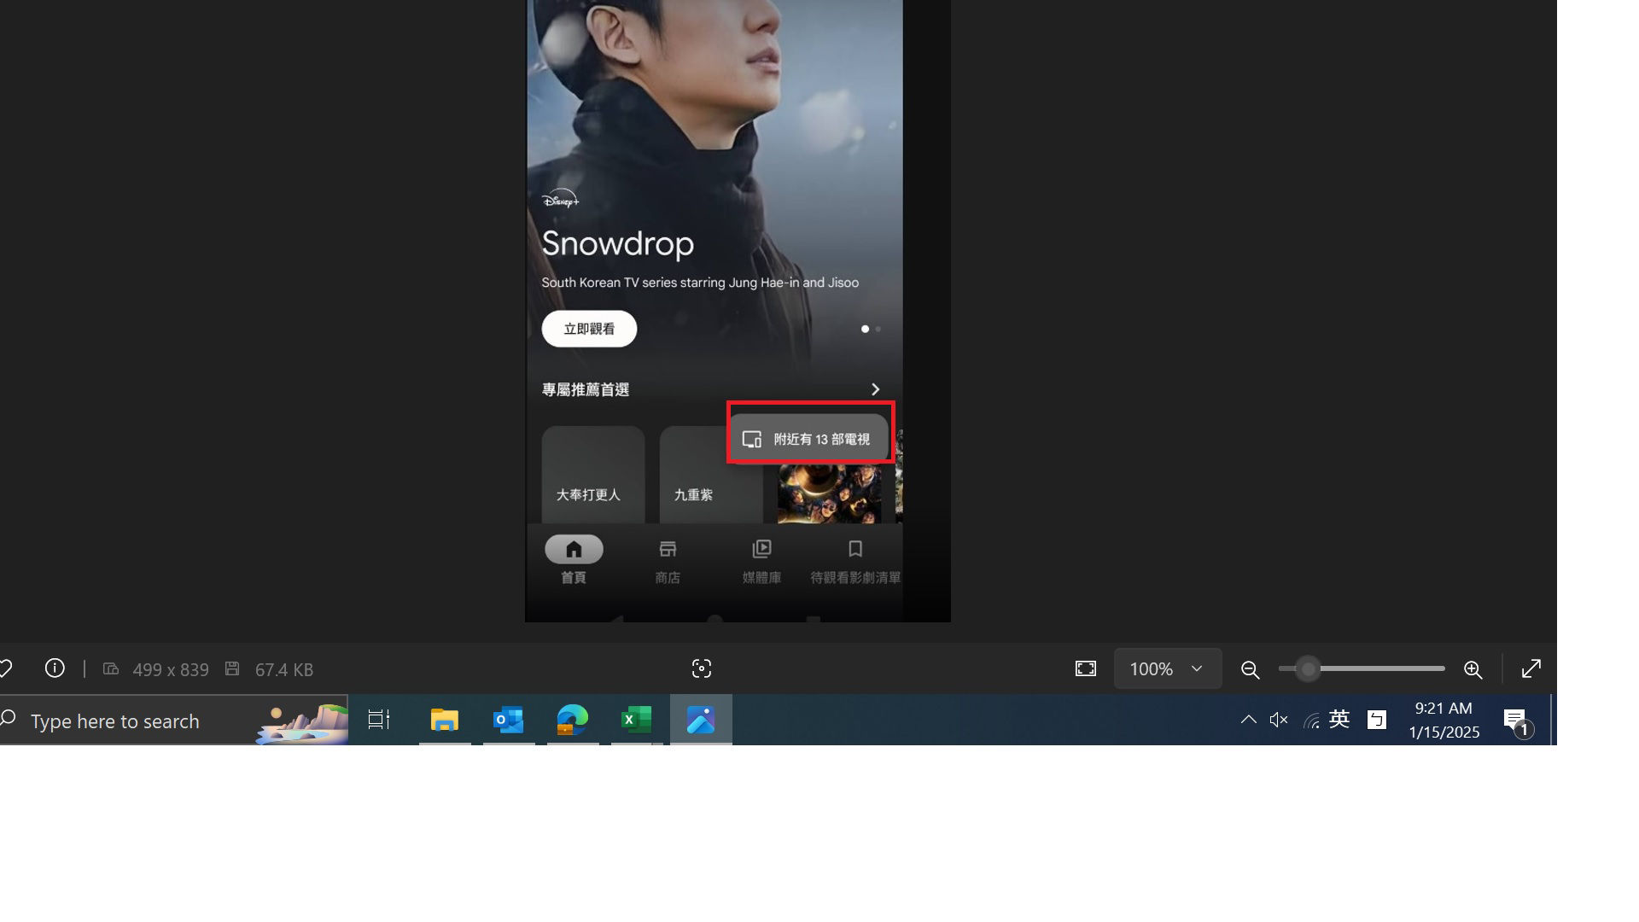
Task: Click the second carousel dot indicator
Action: pos(878,329)
